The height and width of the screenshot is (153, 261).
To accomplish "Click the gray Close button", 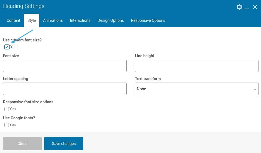I will 22,144.
